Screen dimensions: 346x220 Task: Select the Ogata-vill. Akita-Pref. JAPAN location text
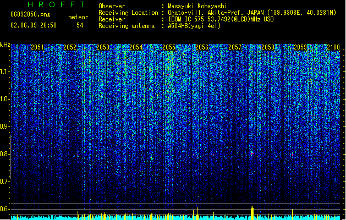[252, 13]
